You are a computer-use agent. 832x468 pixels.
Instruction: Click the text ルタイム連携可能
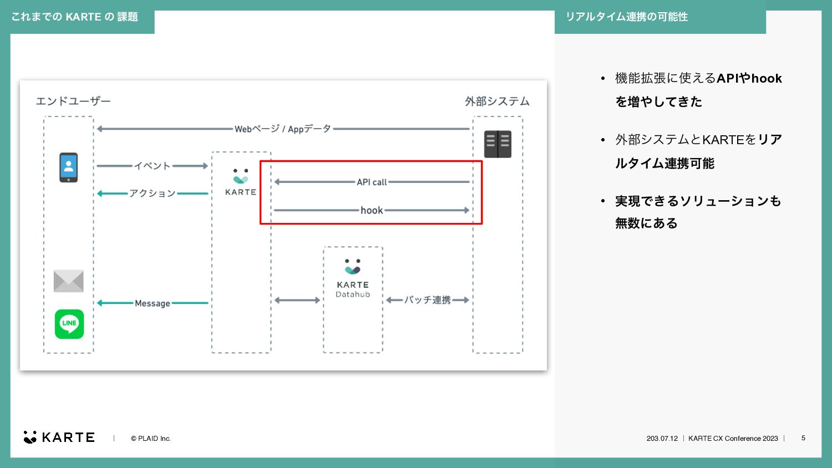point(664,163)
